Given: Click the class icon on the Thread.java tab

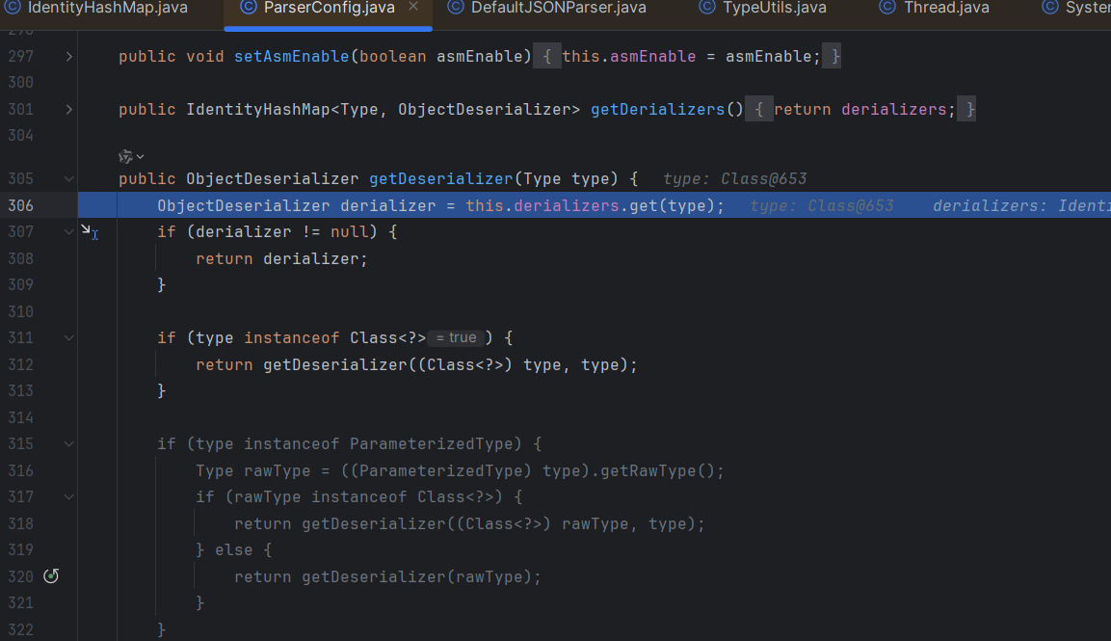Looking at the screenshot, I should 887,8.
